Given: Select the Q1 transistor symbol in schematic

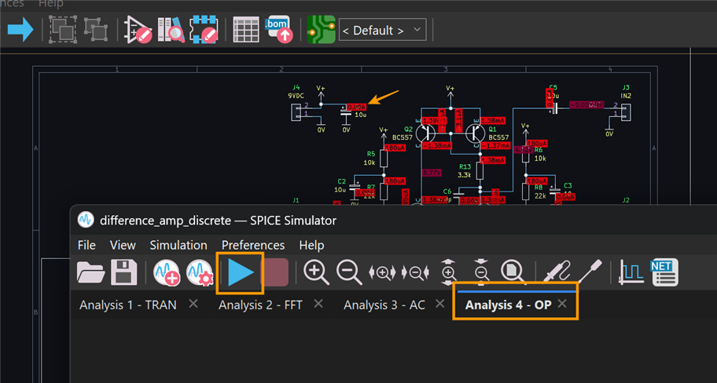Looking at the screenshot, I should tap(475, 133).
